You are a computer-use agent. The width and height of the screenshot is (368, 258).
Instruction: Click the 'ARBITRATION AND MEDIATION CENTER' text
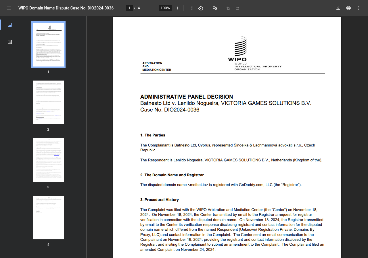point(157,67)
